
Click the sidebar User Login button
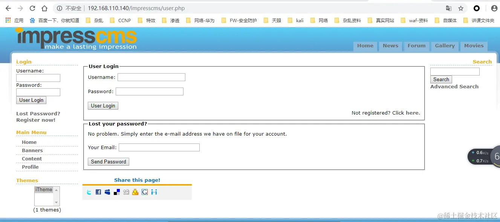pos(31,100)
